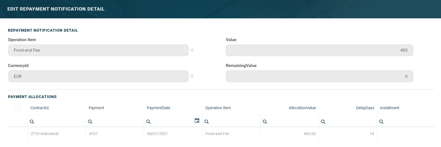Image resolution: width=441 pixels, height=147 pixels.
Task: Sort by PaymentDate column header
Action: pos(158,108)
